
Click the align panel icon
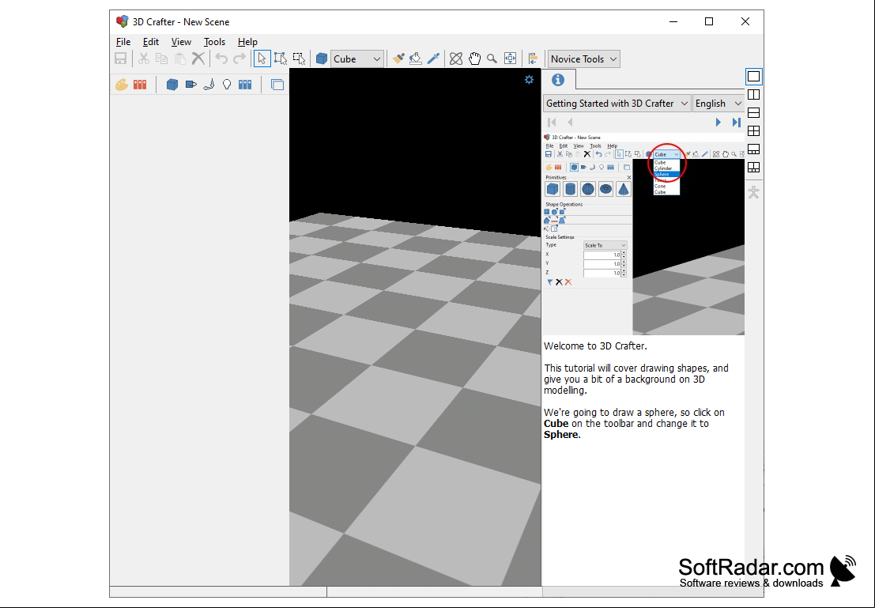(533, 59)
